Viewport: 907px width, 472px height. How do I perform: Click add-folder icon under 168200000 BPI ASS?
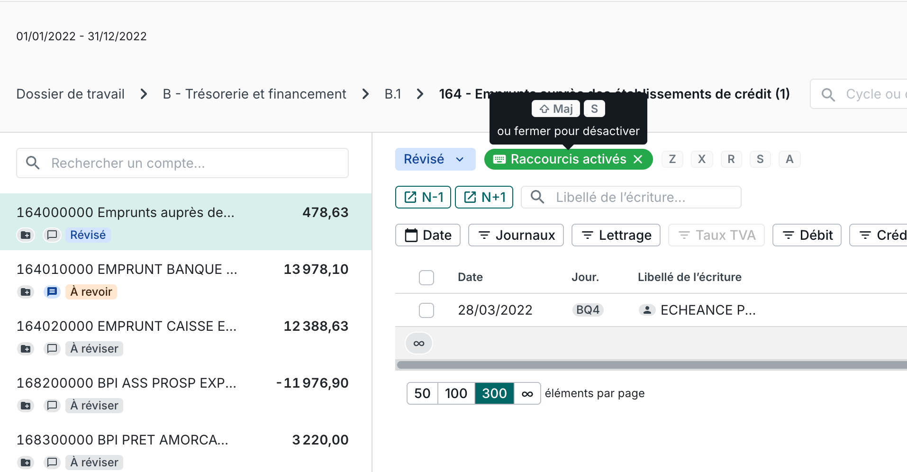click(x=26, y=406)
